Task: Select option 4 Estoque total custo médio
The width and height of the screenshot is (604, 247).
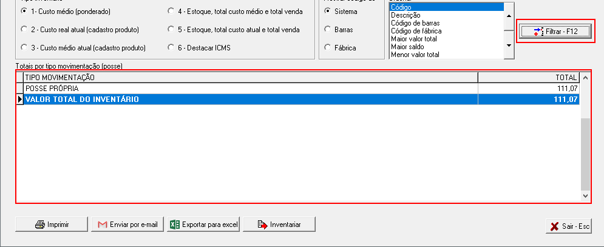Action: (171, 12)
